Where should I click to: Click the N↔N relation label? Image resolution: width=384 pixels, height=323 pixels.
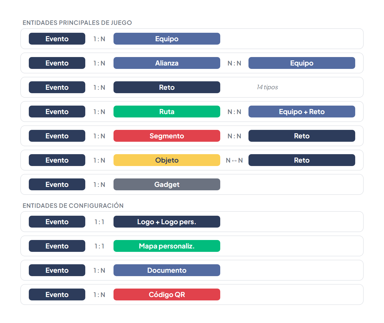tap(234, 160)
